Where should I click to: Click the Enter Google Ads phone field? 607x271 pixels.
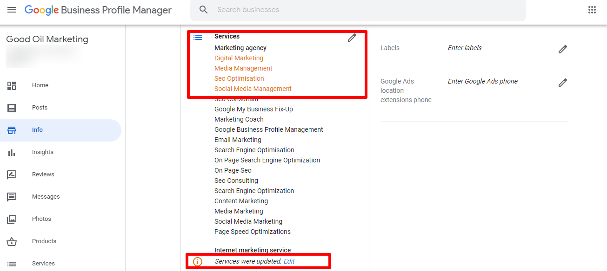[483, 81]
